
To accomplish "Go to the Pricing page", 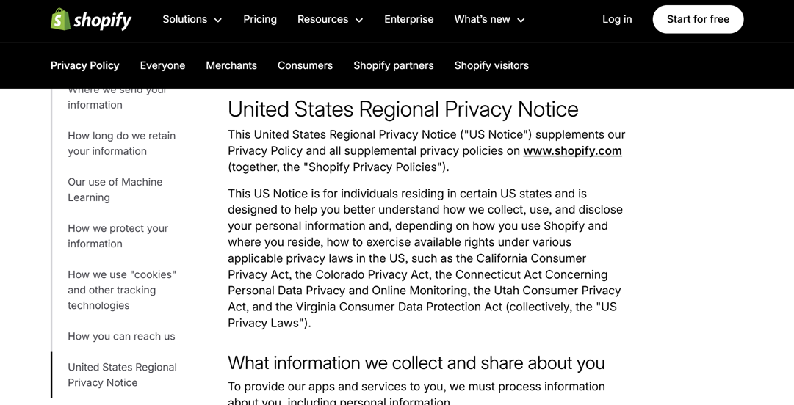I will coord(260,20).
